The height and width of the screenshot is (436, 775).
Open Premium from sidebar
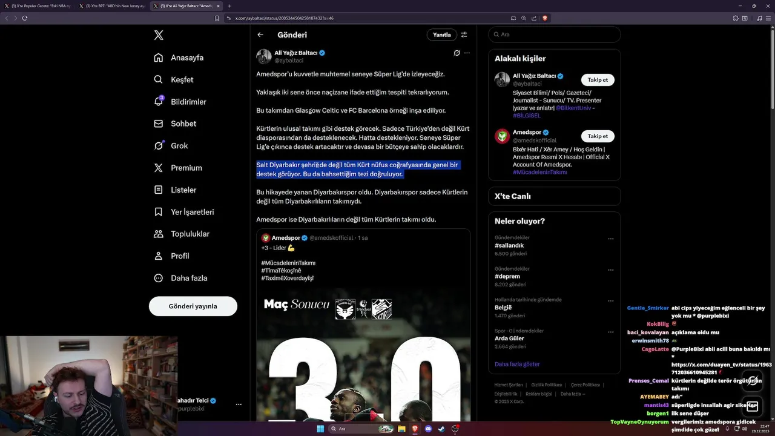(178, 168)
